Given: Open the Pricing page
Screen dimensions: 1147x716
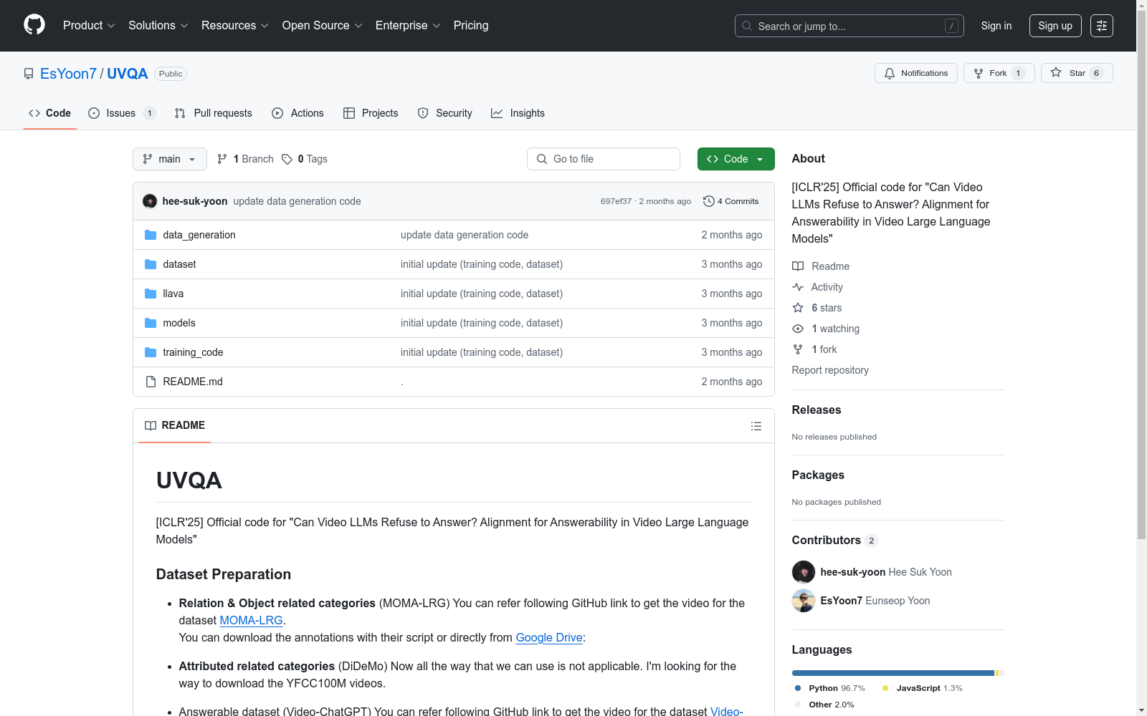Looking at the screenshot, I should pos(471,26).
